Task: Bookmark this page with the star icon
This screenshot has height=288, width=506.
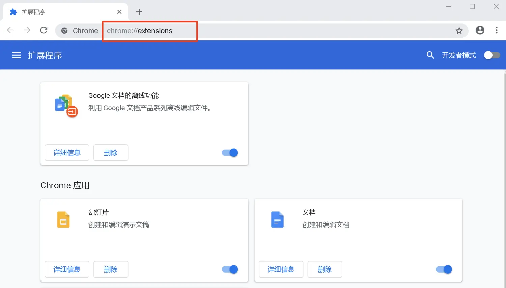Action: [x=459, y=31]
